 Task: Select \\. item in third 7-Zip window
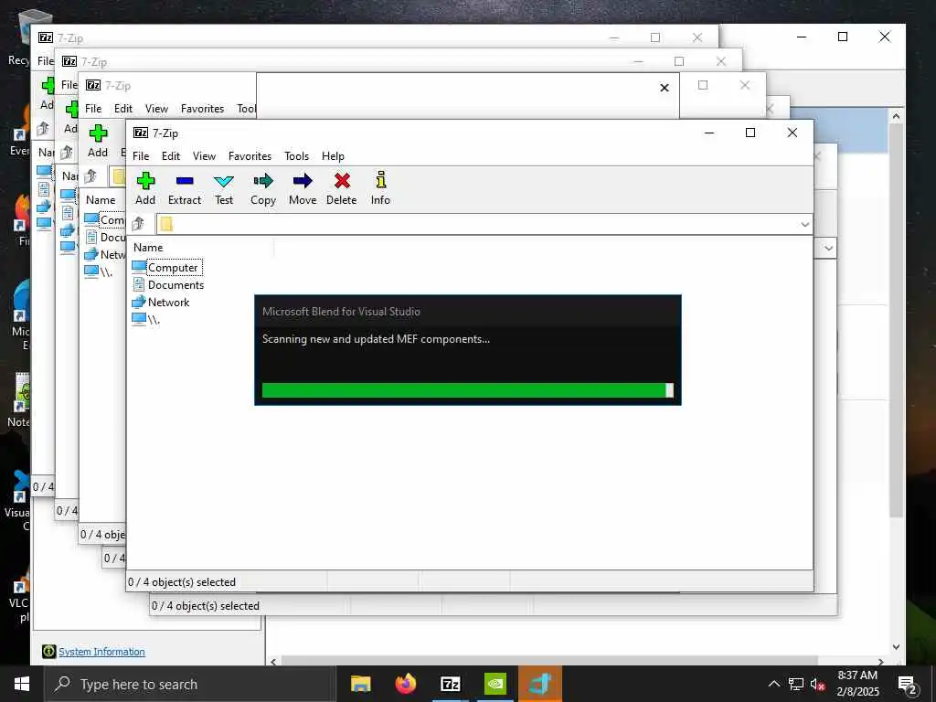tap(99, 271)
